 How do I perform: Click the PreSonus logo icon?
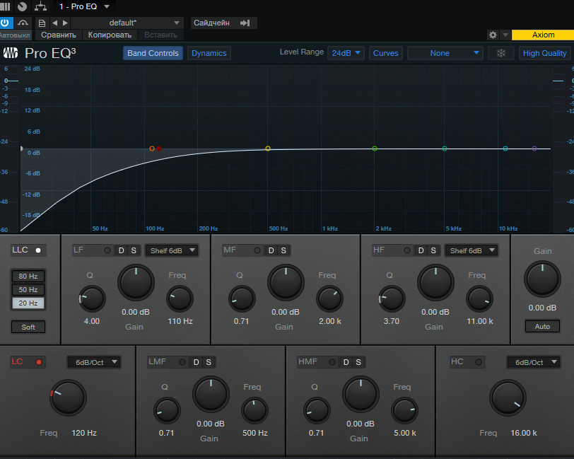(x=11, y=53)
